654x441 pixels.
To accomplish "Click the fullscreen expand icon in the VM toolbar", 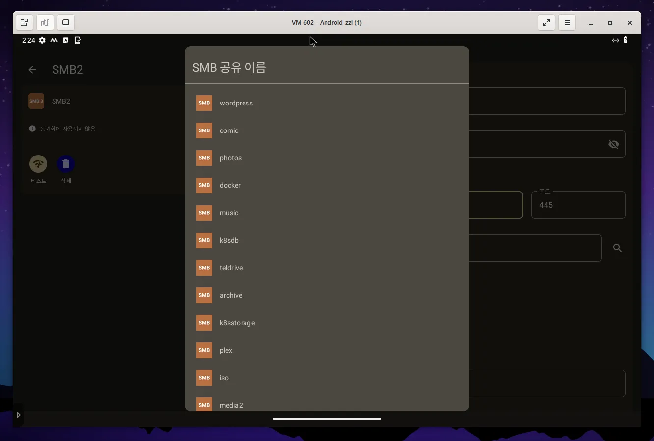I will coord(546,23).
